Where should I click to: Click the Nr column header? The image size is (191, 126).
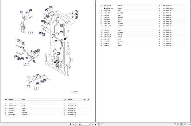[6, 100]
